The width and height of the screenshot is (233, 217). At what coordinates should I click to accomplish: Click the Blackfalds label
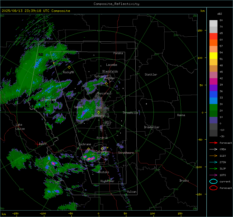(110, 71)
